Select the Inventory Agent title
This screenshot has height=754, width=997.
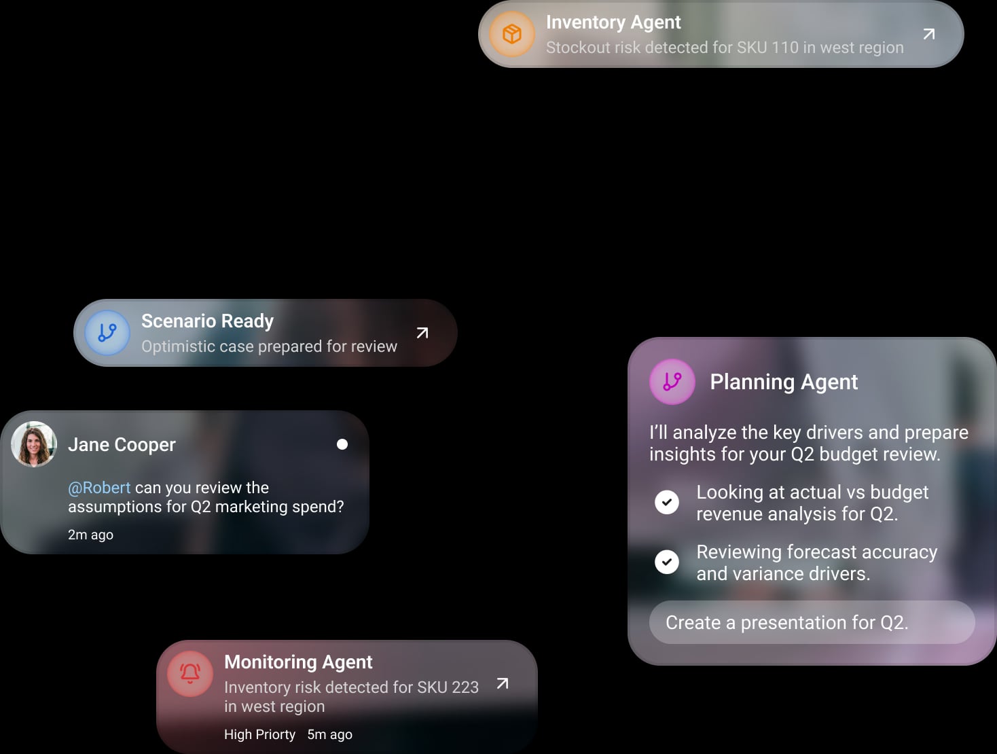pyautogui.click(x=613, y=22)
